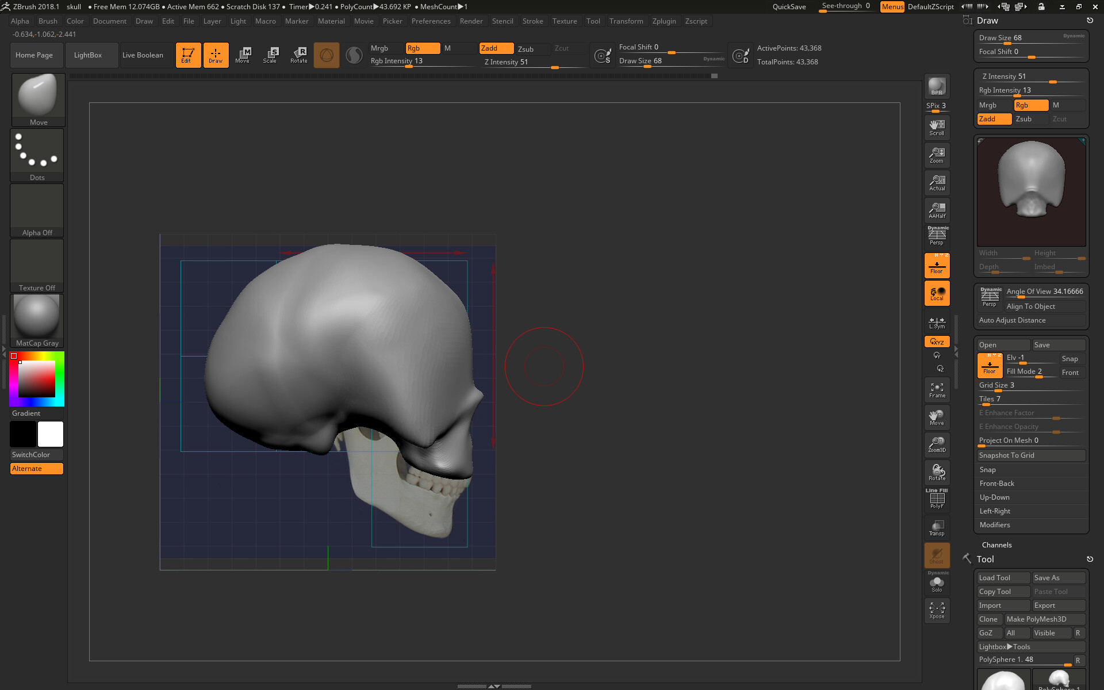The height and width of the screenshot is (690, 1104).
Task: Open the Zplugin menu
Action: (x=664, y=21)
